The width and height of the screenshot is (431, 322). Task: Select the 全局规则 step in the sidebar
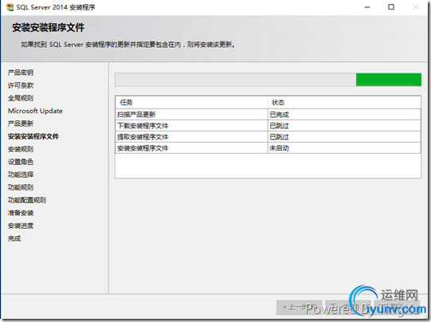(21, 98)
